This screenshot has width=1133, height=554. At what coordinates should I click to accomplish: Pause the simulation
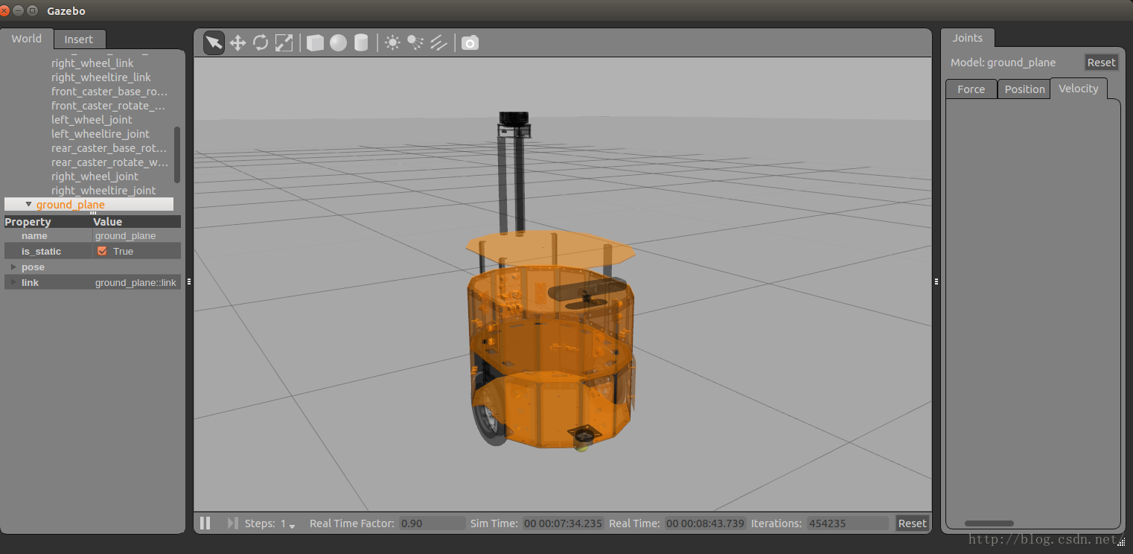point(205,523)
